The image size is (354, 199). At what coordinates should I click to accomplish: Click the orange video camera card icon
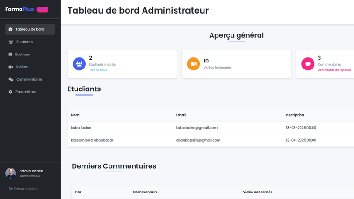click(193, 64)
